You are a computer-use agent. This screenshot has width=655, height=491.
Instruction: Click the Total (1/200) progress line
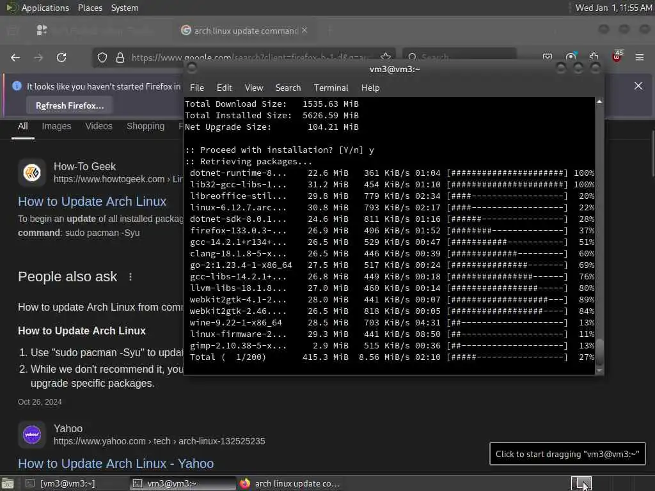click(392, 357)
